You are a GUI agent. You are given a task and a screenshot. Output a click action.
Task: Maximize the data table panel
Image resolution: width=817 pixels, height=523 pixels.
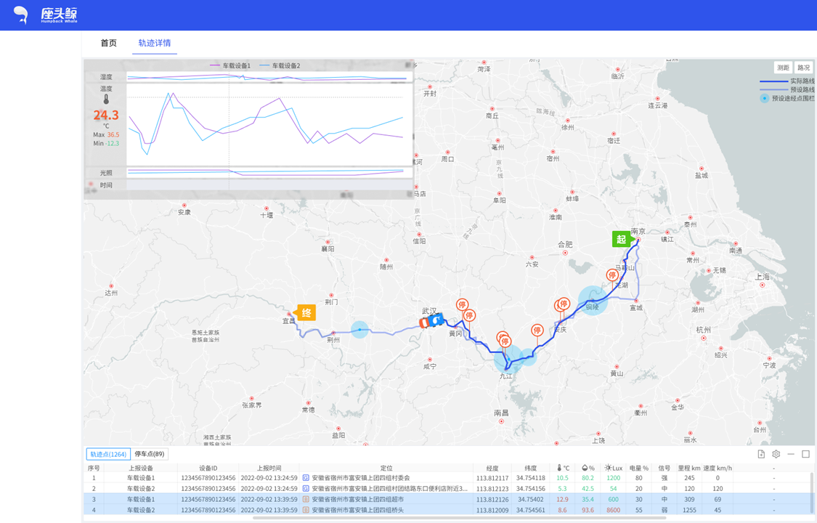(x=805, y=454)
